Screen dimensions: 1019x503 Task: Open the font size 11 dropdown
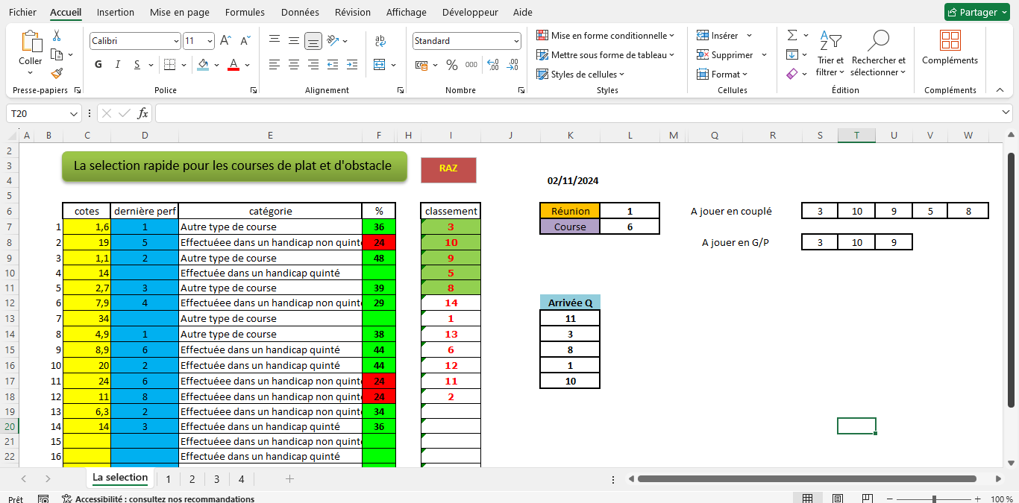pyautogui.click(x=210, y=42)
